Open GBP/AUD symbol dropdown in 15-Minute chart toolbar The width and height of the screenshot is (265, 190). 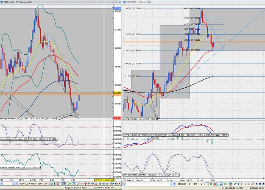(25, 184)
